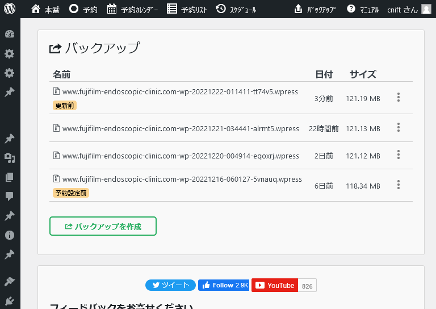436x309 pixels.
Task: Open options menu for eqoxrj backup
Action: pyautogui.click(x=399, y=154)
